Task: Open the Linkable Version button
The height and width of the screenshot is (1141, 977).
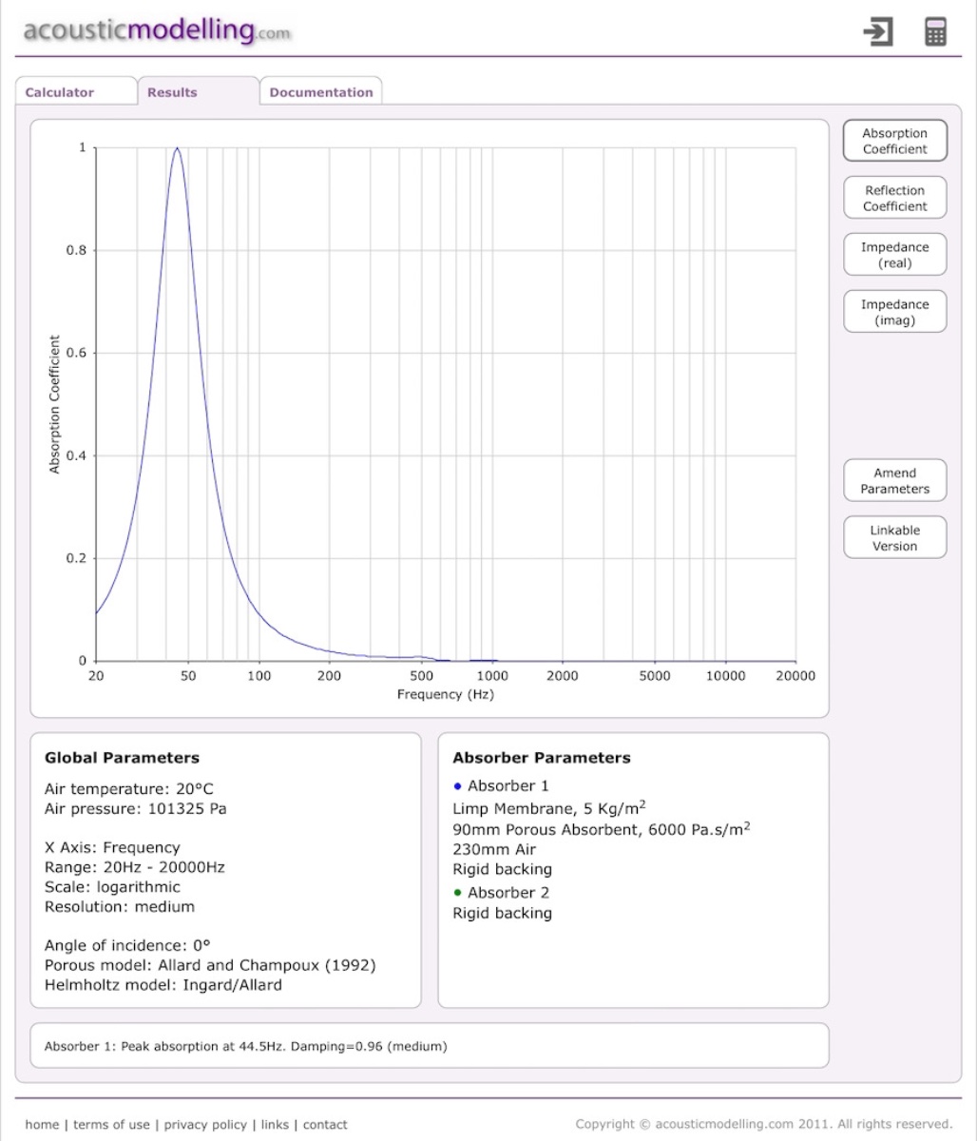Action: [x=894, y=538]
